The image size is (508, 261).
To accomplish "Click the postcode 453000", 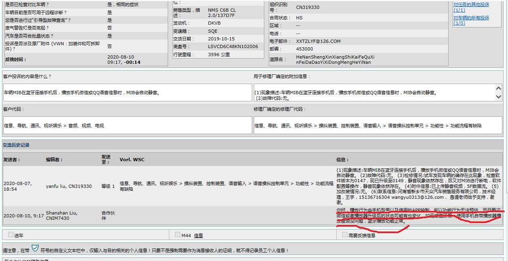I will [304, 49].
